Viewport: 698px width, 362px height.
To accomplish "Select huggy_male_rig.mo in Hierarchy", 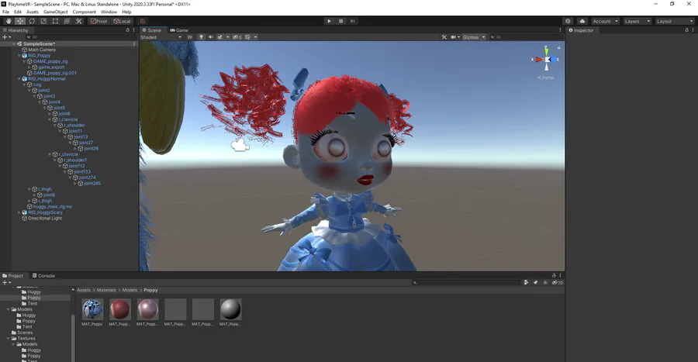I will pyautogui.click(x=53, y=207).
